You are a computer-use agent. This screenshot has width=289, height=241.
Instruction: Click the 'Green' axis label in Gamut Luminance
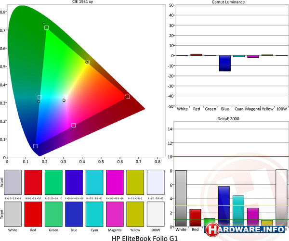(x=210, y=109)
